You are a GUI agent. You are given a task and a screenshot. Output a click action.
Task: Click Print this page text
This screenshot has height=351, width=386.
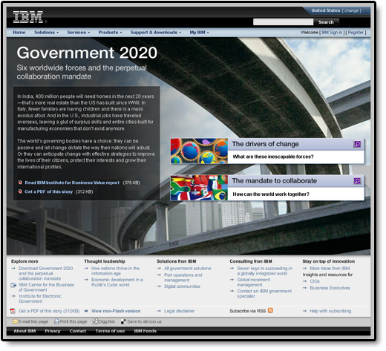point(73,322)
